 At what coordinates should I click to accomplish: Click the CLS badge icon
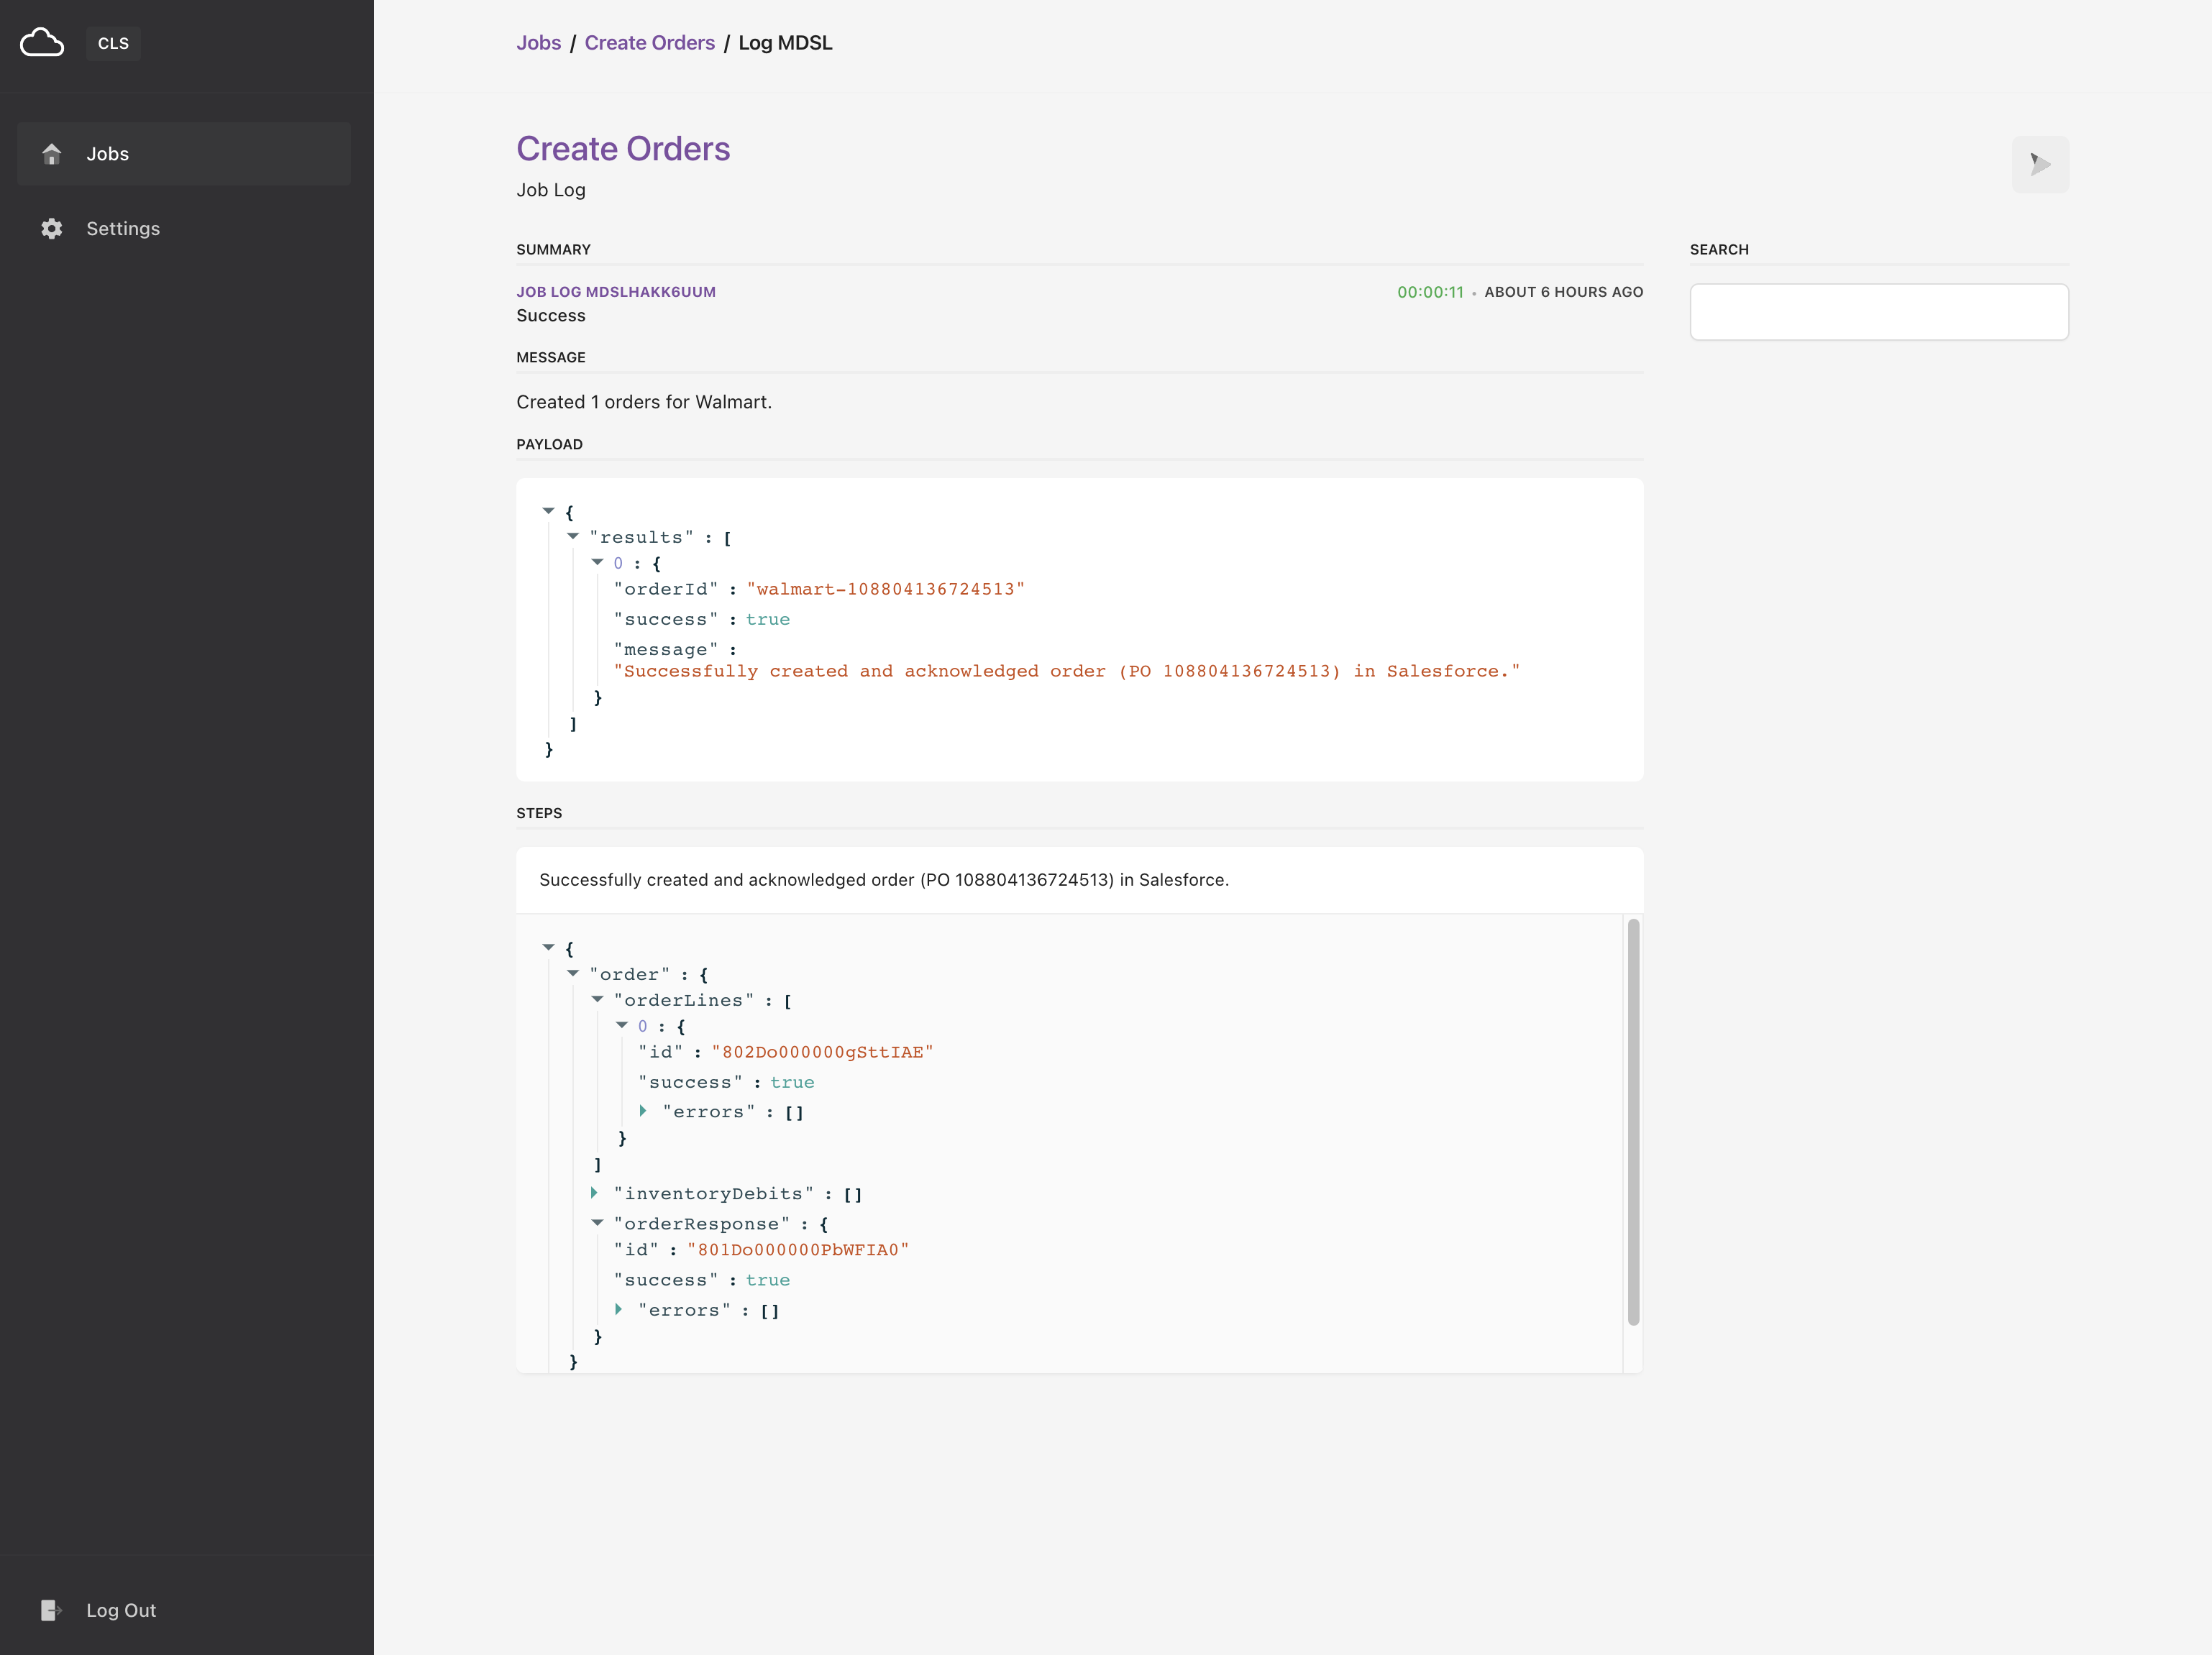point(113,43)
